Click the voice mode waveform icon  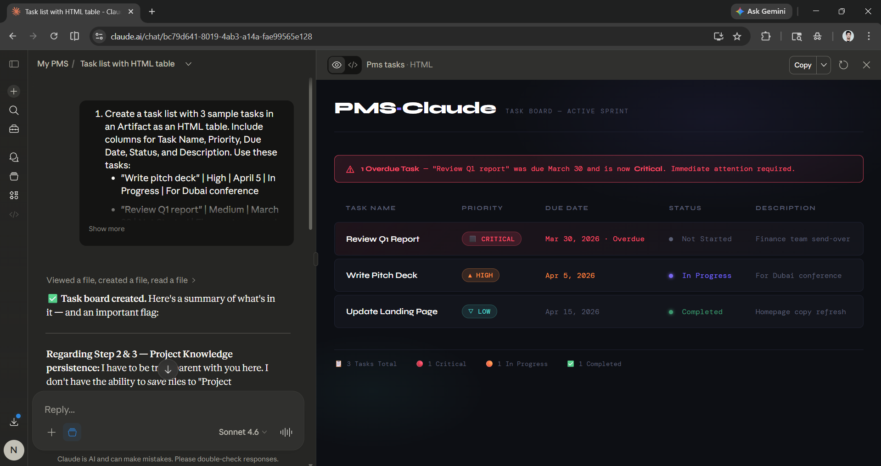286,432
